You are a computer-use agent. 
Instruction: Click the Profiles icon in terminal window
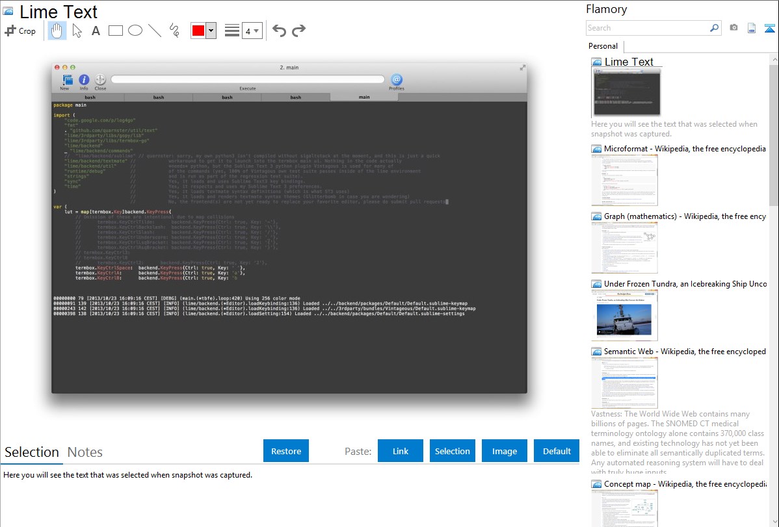pyautogui.click(x=397, y=79)
